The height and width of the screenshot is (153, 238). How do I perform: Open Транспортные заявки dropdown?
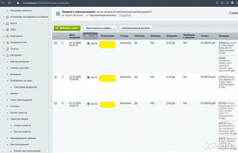[x=99, y=28]
